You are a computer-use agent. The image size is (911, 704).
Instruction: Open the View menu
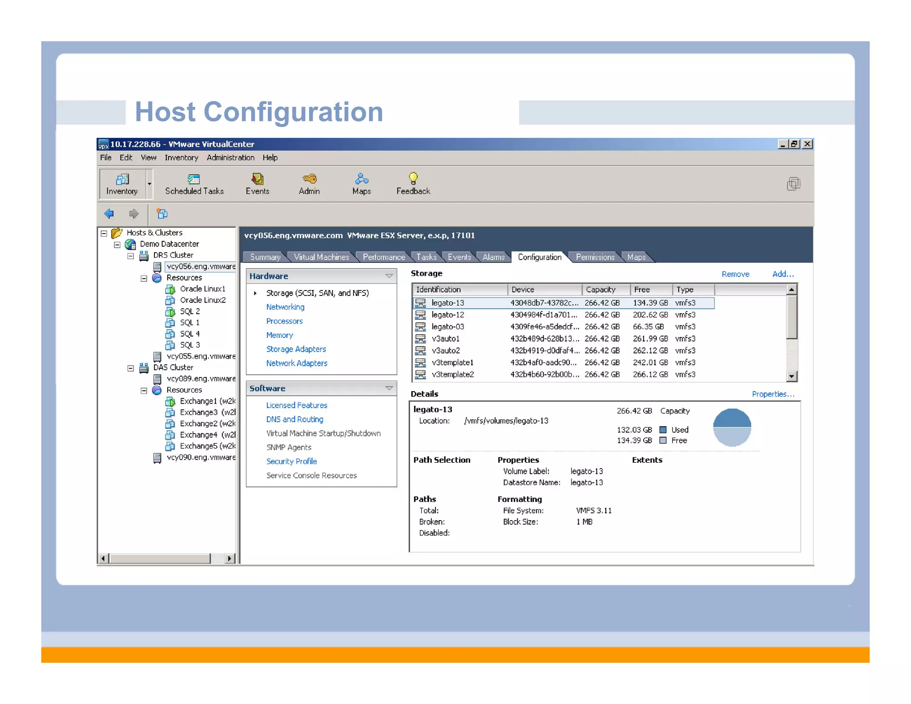(149, 158)
